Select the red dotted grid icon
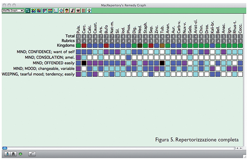 83,11
